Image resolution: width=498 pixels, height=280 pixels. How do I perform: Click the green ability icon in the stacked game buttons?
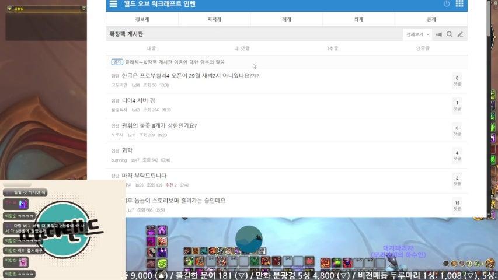[162, 263]
